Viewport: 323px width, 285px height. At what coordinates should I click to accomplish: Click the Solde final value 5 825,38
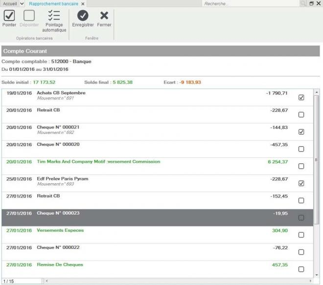click(122, 82)
